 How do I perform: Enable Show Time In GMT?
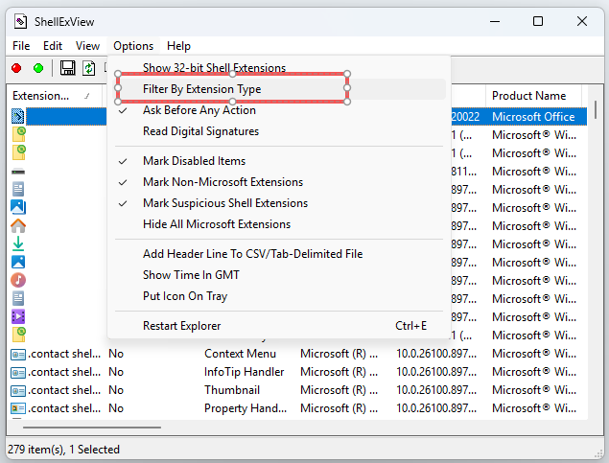[x=279, y=275]
